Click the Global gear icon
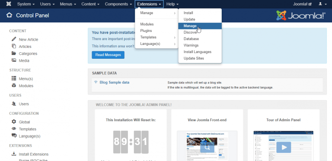This screenshot has width=332, height=161. click(14, 122)
